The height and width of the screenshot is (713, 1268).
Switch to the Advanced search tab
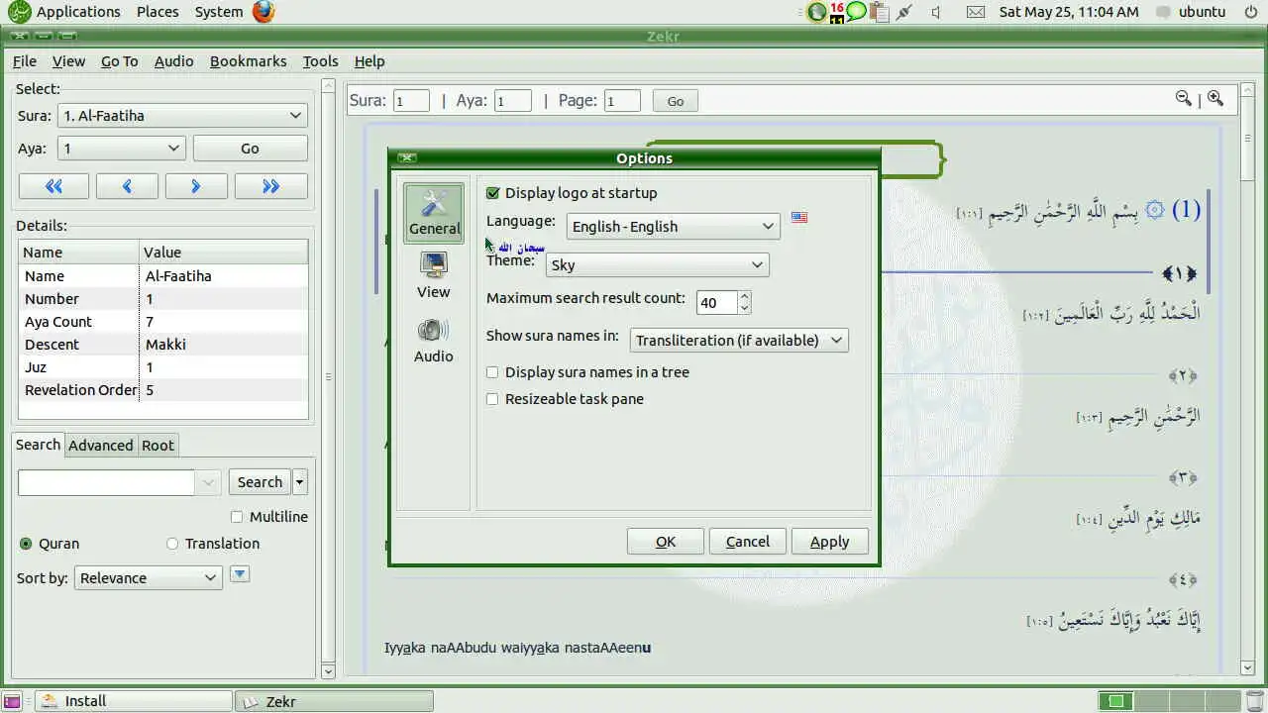[100, 446]
